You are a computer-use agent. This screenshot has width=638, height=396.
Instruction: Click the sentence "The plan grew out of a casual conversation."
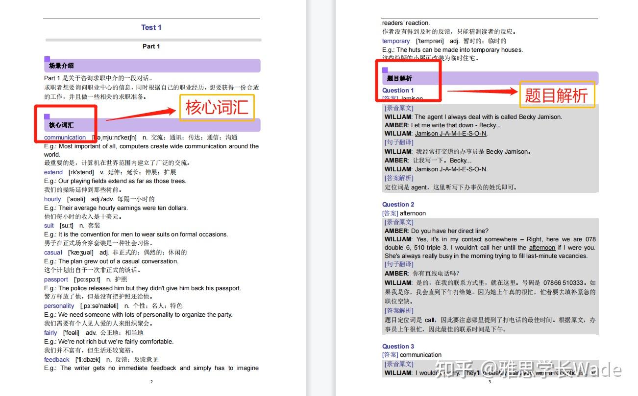click(x=118, y=261)
